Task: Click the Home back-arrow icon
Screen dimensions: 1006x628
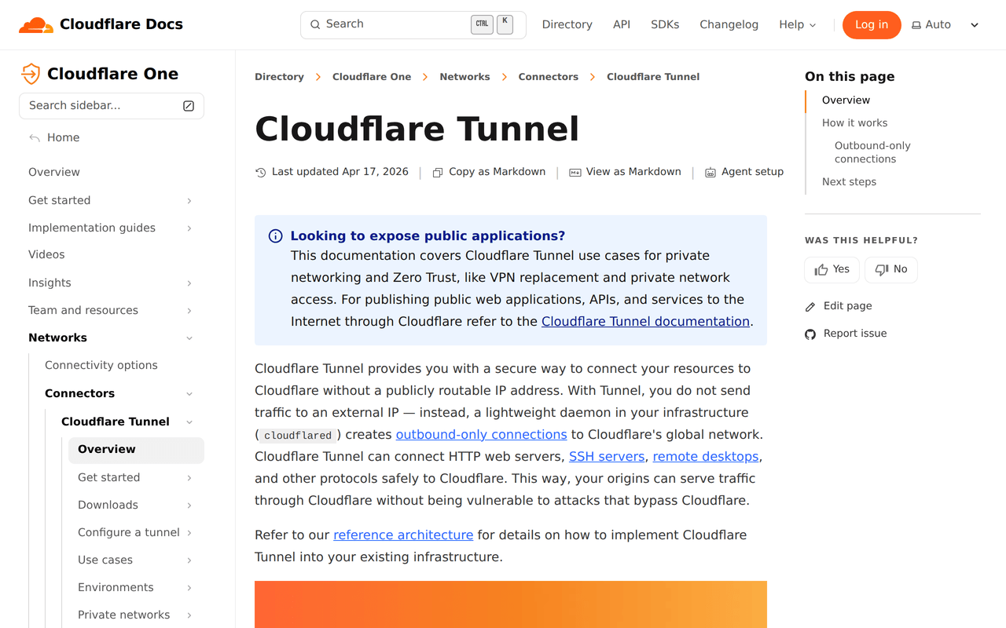Action: (35, 138)
